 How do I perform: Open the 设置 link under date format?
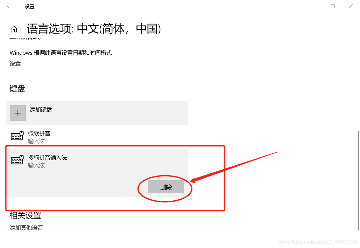(x=15, y=64)
